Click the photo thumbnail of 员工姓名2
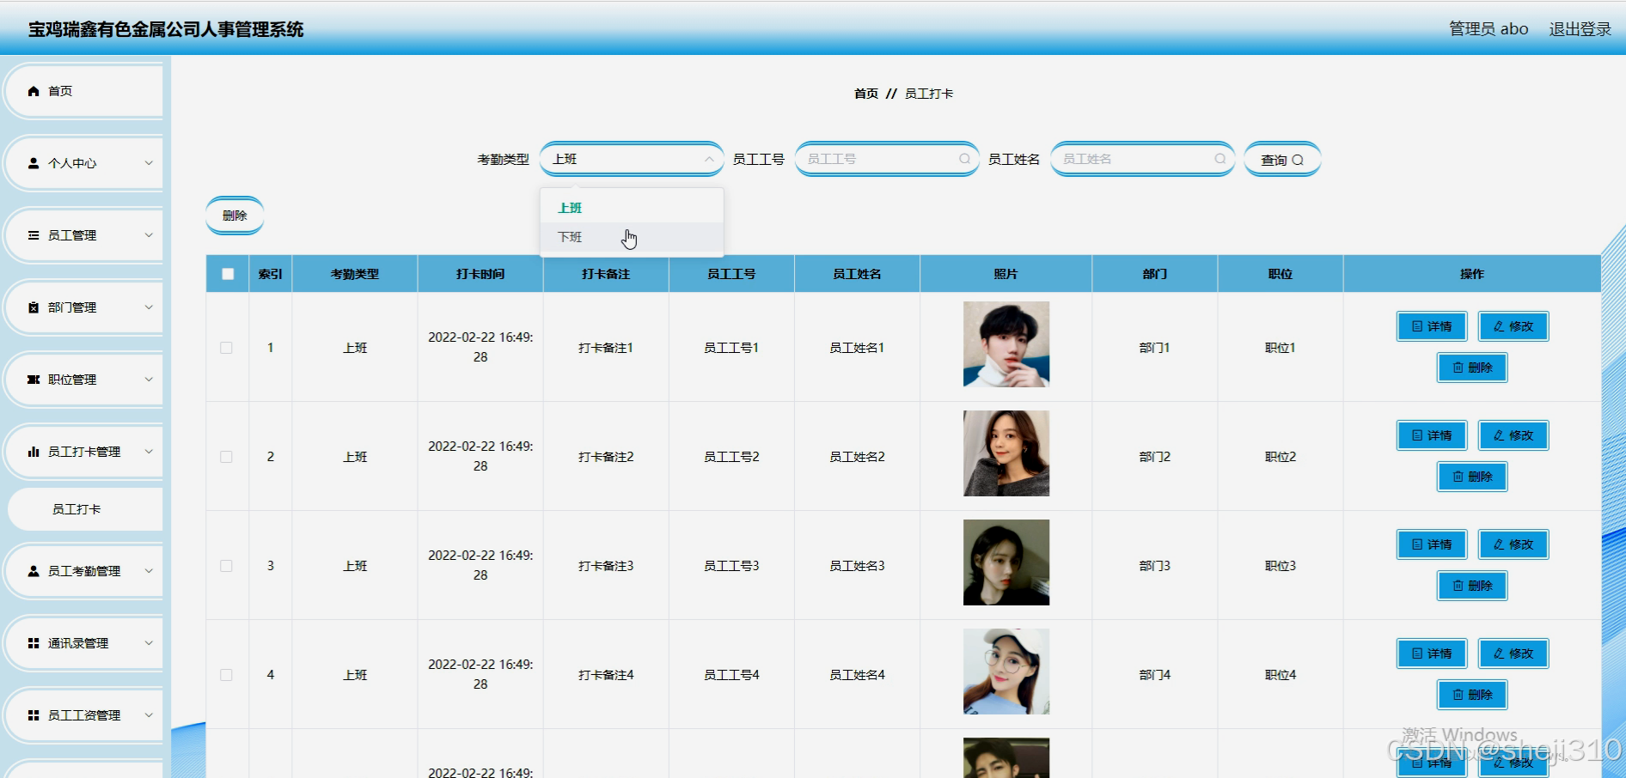 (1006, 453)
